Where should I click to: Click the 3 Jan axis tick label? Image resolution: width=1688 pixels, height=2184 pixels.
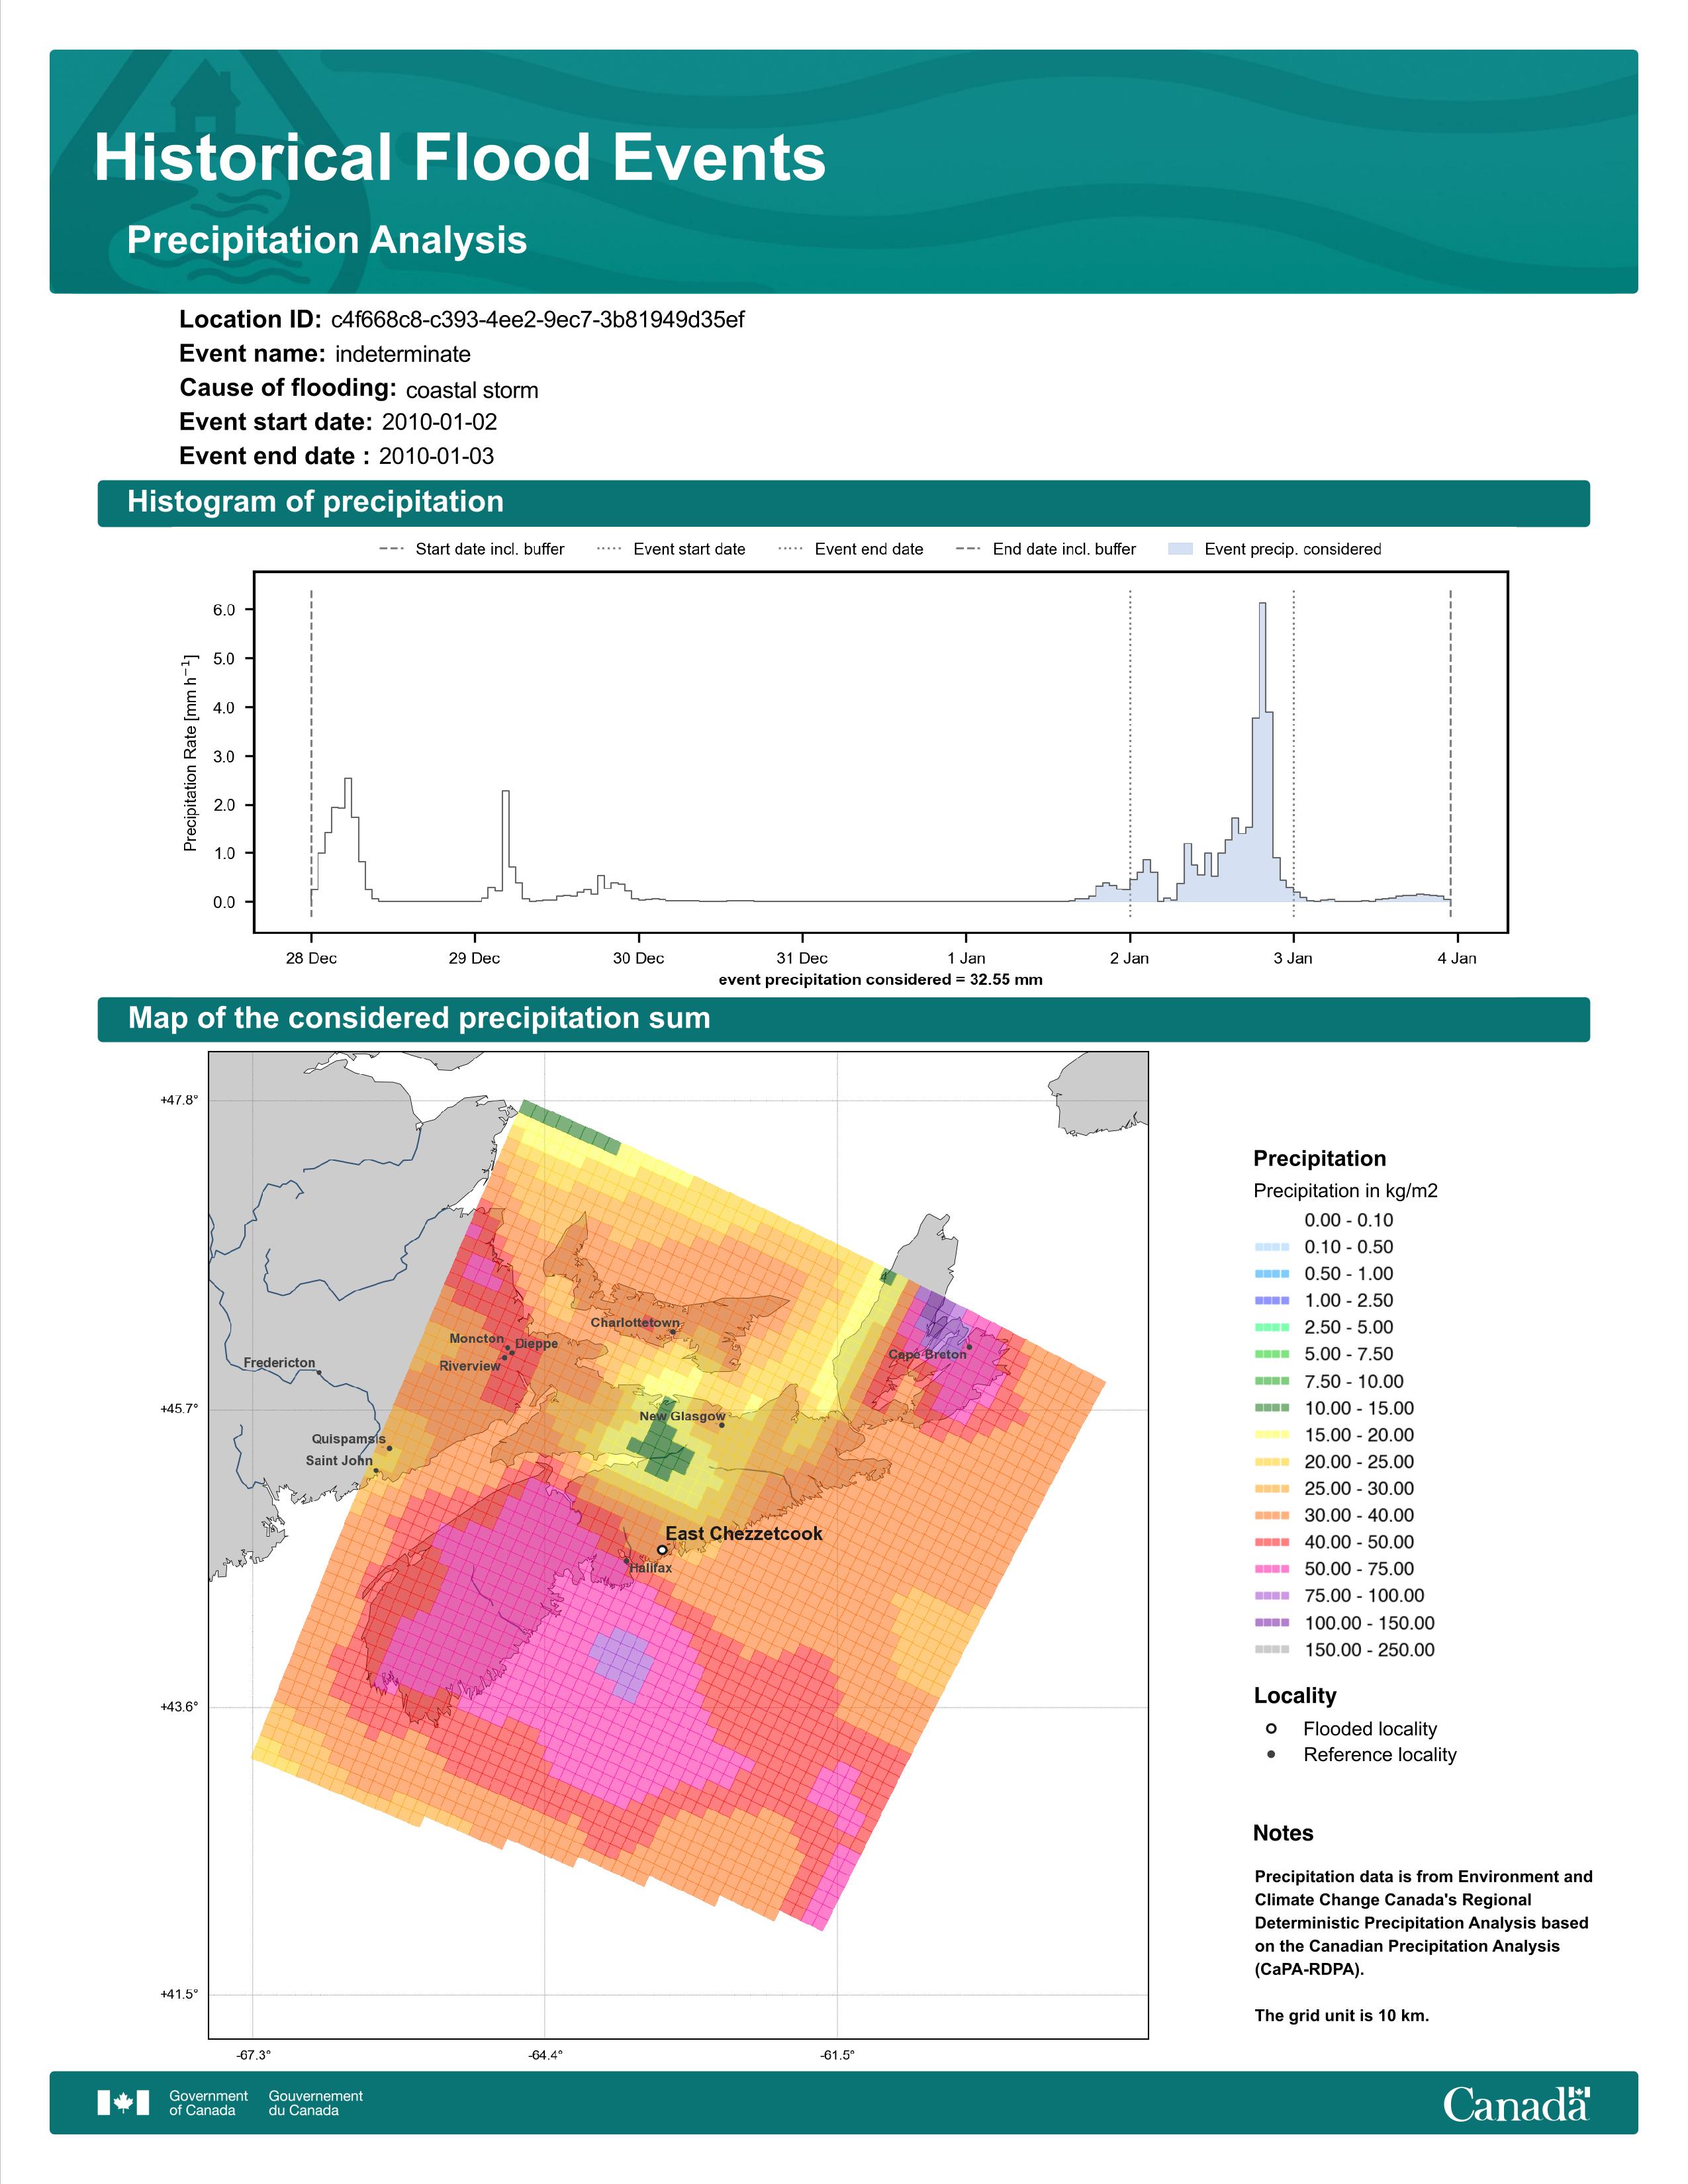click(x=1293, y=958)
